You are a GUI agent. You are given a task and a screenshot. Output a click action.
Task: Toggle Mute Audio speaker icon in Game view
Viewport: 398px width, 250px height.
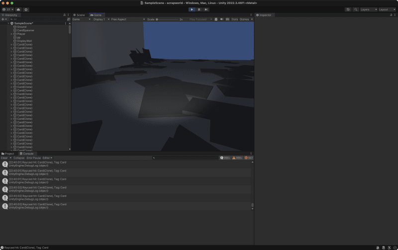point(221,19)
